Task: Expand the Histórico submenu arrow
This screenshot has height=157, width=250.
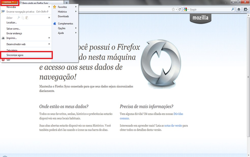Action: tap(76, 11)
